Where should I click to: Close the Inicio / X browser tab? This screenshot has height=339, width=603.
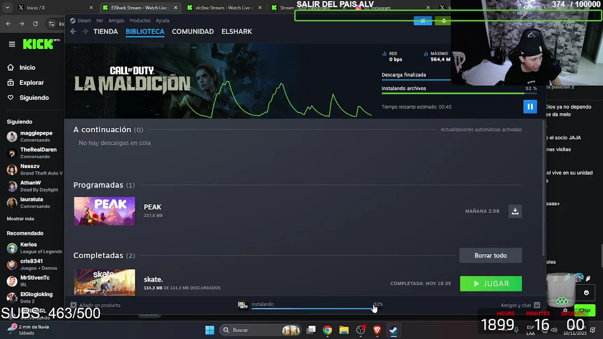[91, 8]
